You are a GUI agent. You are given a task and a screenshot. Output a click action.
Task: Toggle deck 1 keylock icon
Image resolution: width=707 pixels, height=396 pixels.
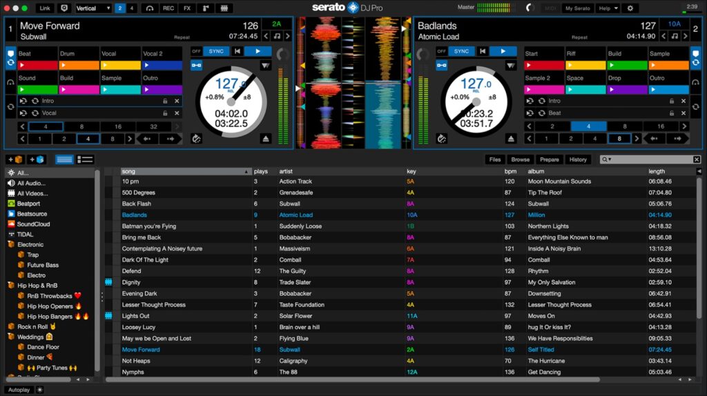coord(277,36)
